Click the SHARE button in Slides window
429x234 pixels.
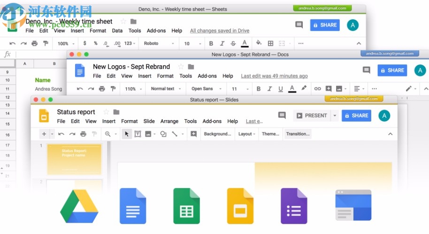(357, 116)
